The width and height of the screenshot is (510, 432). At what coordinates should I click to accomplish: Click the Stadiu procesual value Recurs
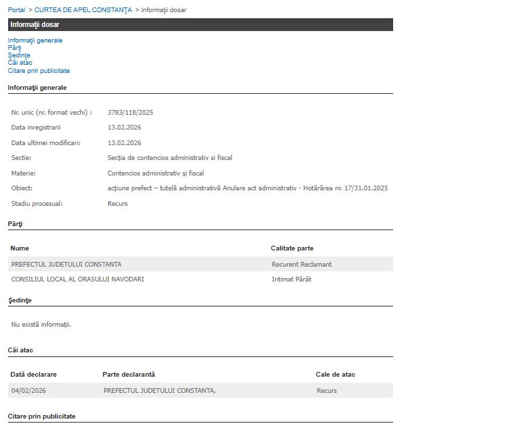point(118,204)
